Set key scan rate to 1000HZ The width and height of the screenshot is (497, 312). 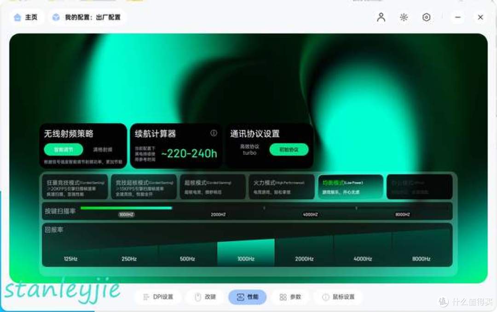coord(126,215)
